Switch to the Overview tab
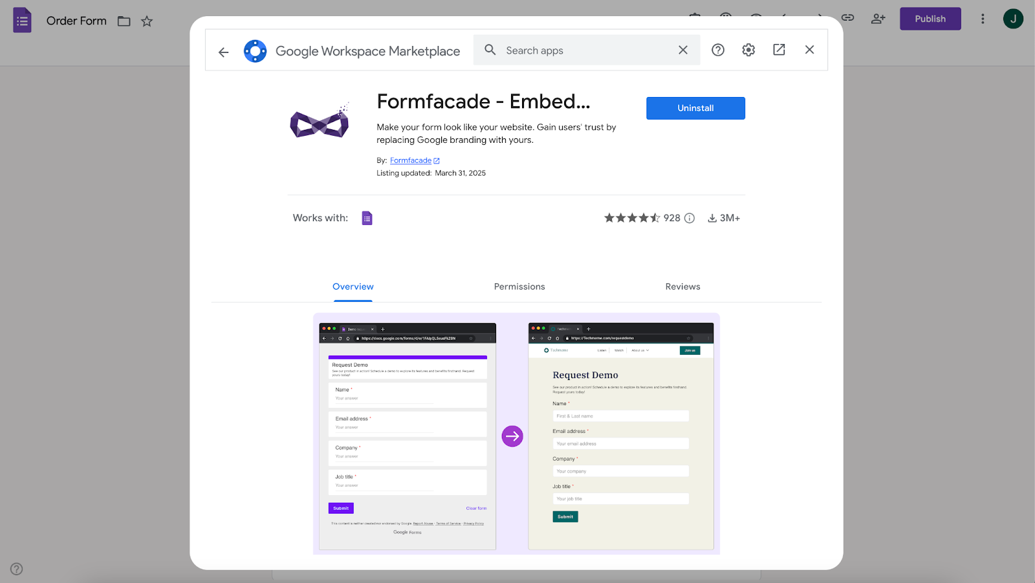The image size is (1035, 583). [353, 286]
